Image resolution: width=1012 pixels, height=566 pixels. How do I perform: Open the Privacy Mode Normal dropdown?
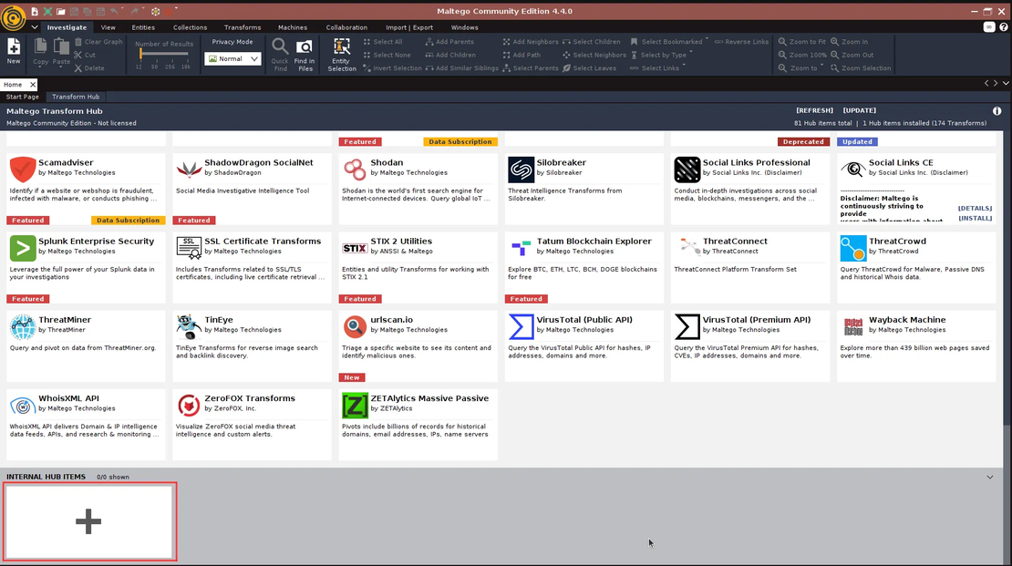233,58
